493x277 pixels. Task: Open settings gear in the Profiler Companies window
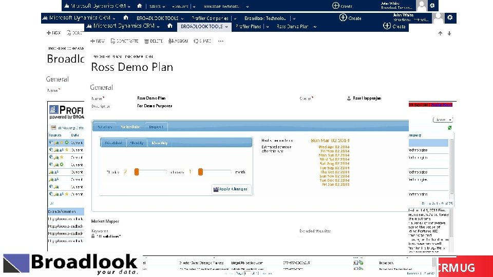[x=450, y=17]
